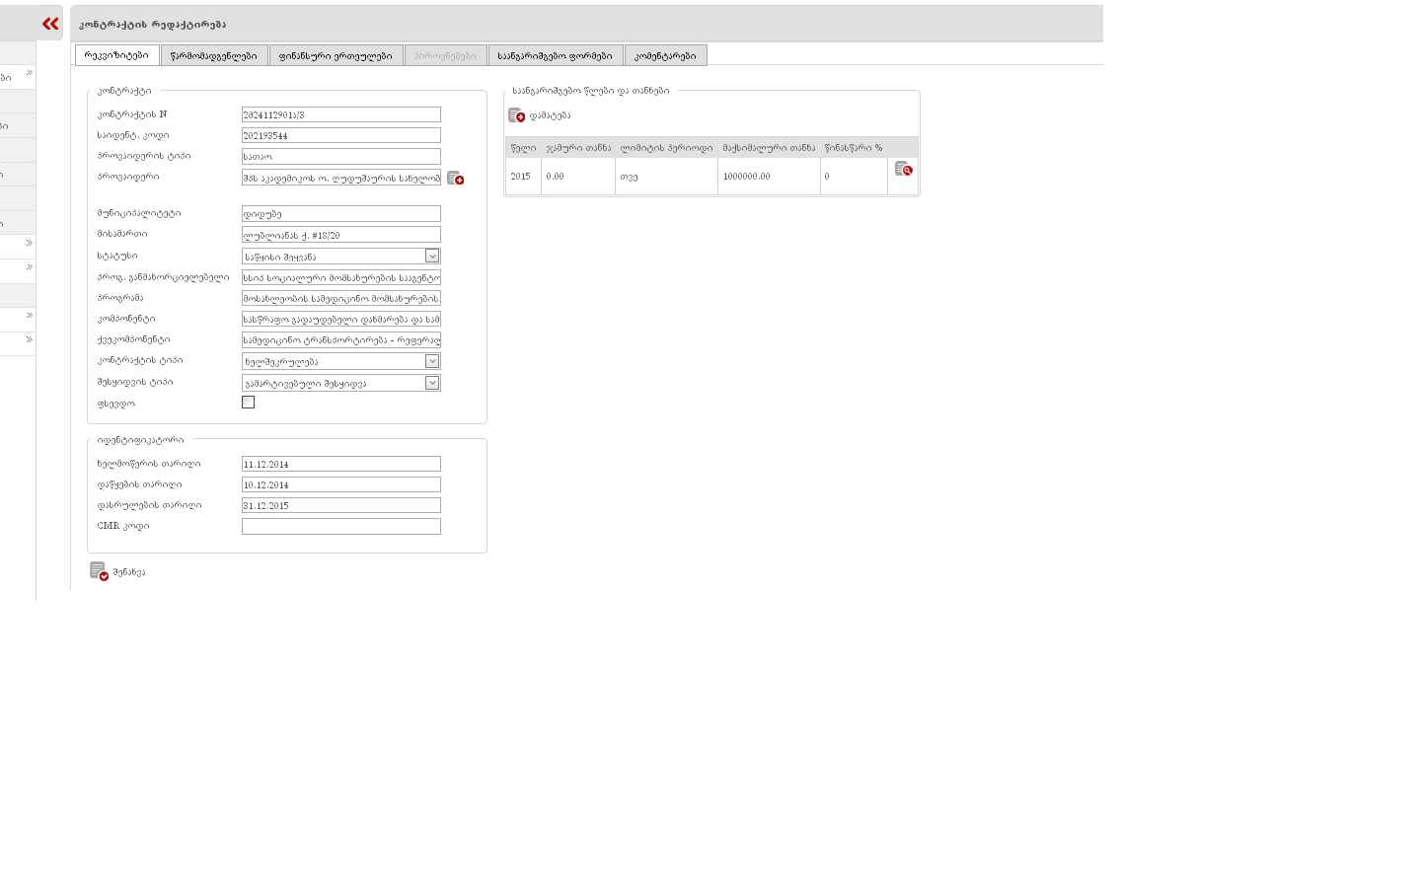This screenshot has width=1421, height=888.
Task: Collapse sidebar with the red double-chevron icon
Action: [50, 24]
